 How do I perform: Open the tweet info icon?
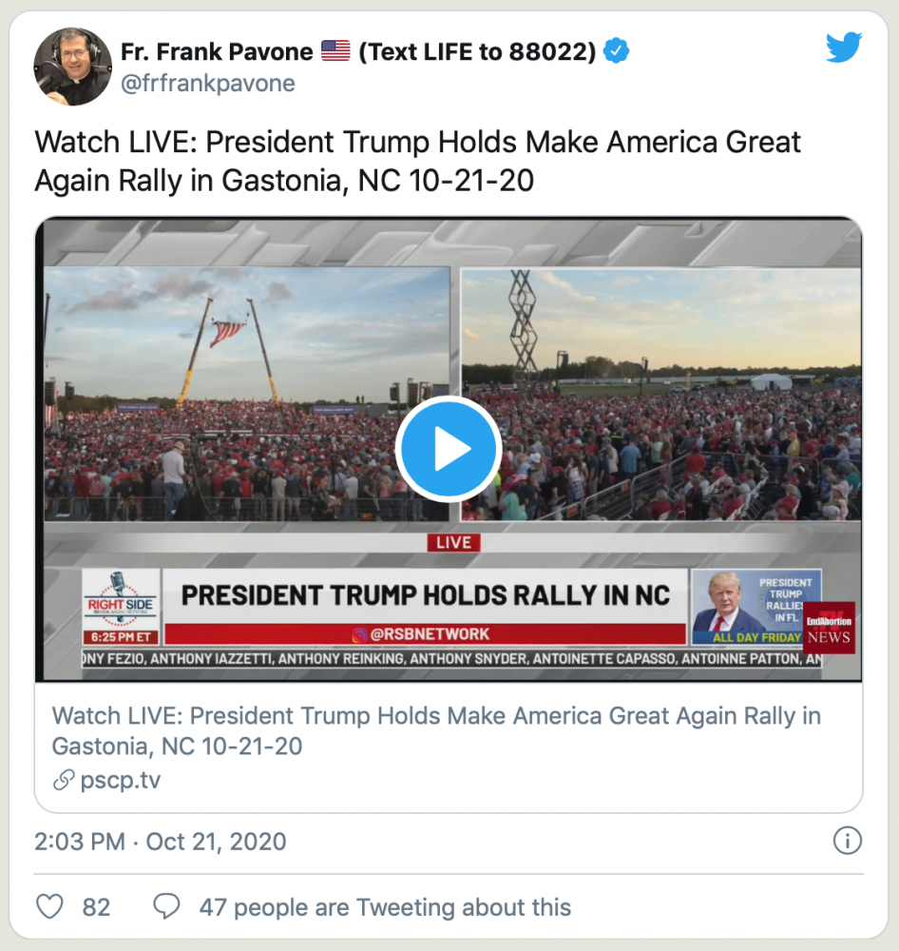click(x=847, y=841)
